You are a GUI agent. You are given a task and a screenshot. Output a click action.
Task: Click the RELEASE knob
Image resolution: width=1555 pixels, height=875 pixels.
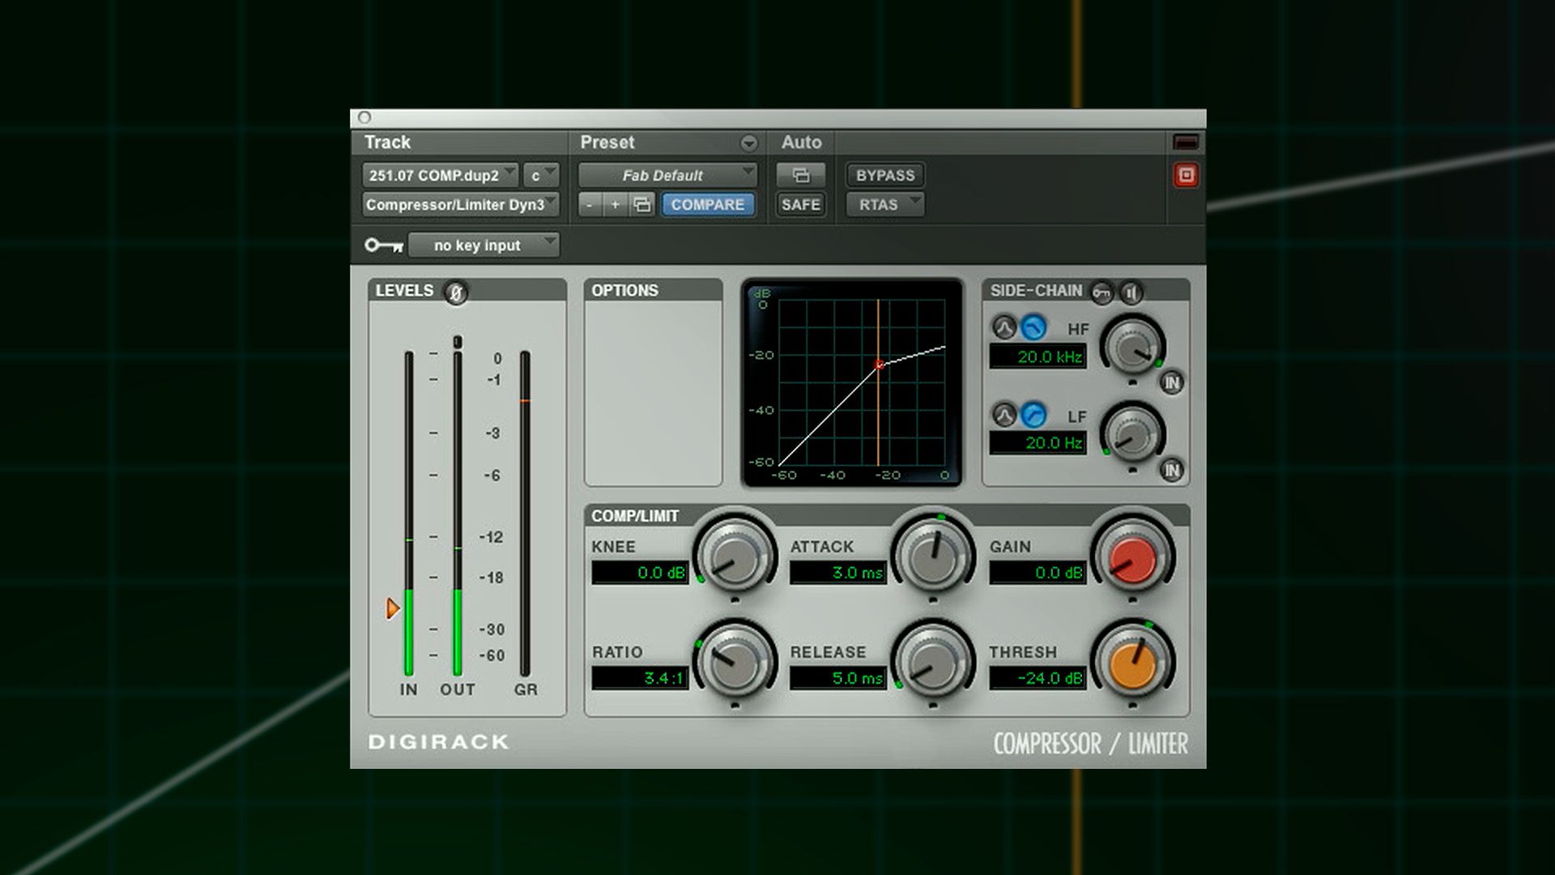932,662
